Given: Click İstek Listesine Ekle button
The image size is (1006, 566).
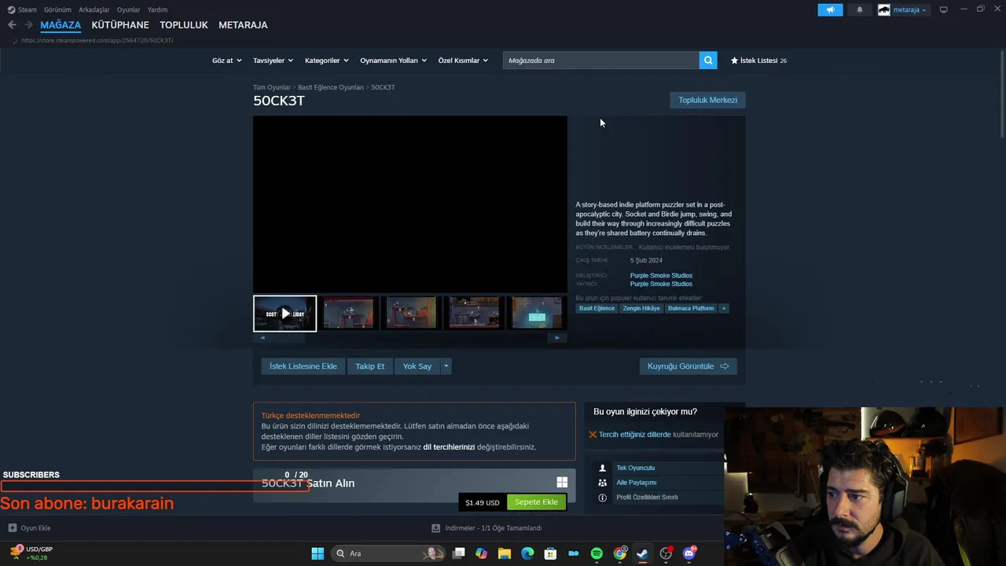Looking at the screenshot, I should coord(303,366).
